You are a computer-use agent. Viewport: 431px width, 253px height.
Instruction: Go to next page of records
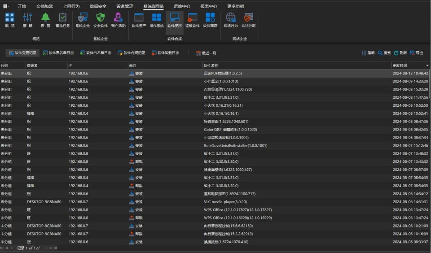point(51,248)
